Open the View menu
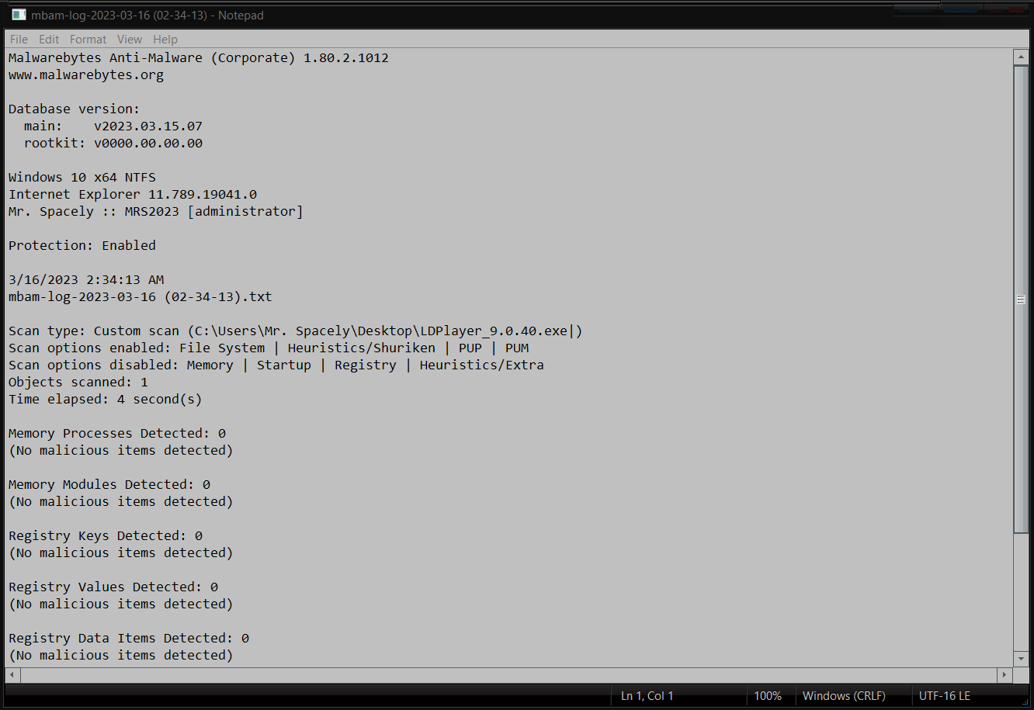This screenshot has width=1034, height=710. [130, 40]
